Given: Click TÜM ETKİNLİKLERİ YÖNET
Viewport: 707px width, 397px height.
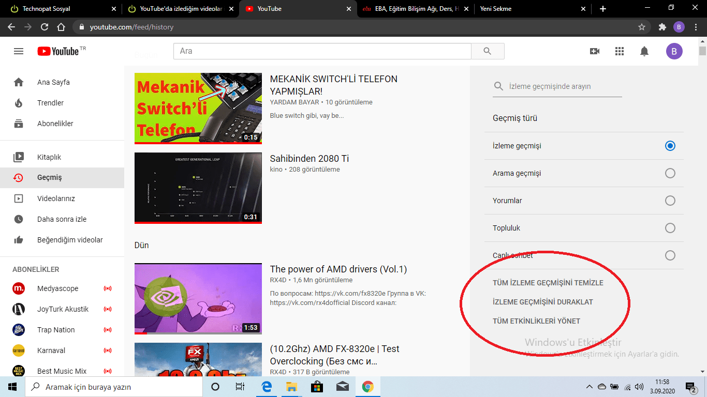Looking at the screenshot, I should pos(537,321).
